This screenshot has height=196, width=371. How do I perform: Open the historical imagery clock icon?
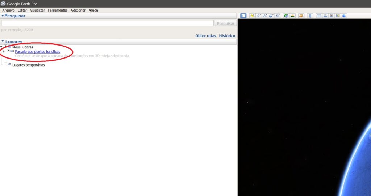(286, 16)
